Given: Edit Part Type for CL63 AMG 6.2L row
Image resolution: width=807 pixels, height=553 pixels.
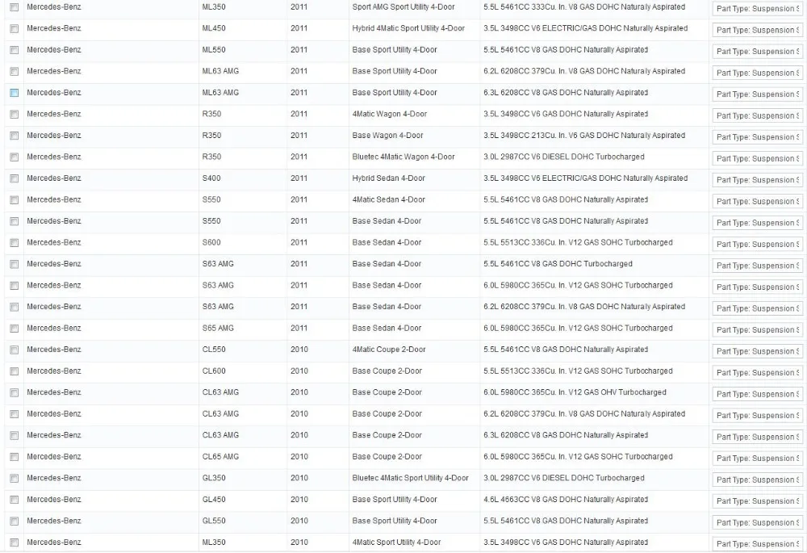Looking at the screenshot, I should point(758,416).
